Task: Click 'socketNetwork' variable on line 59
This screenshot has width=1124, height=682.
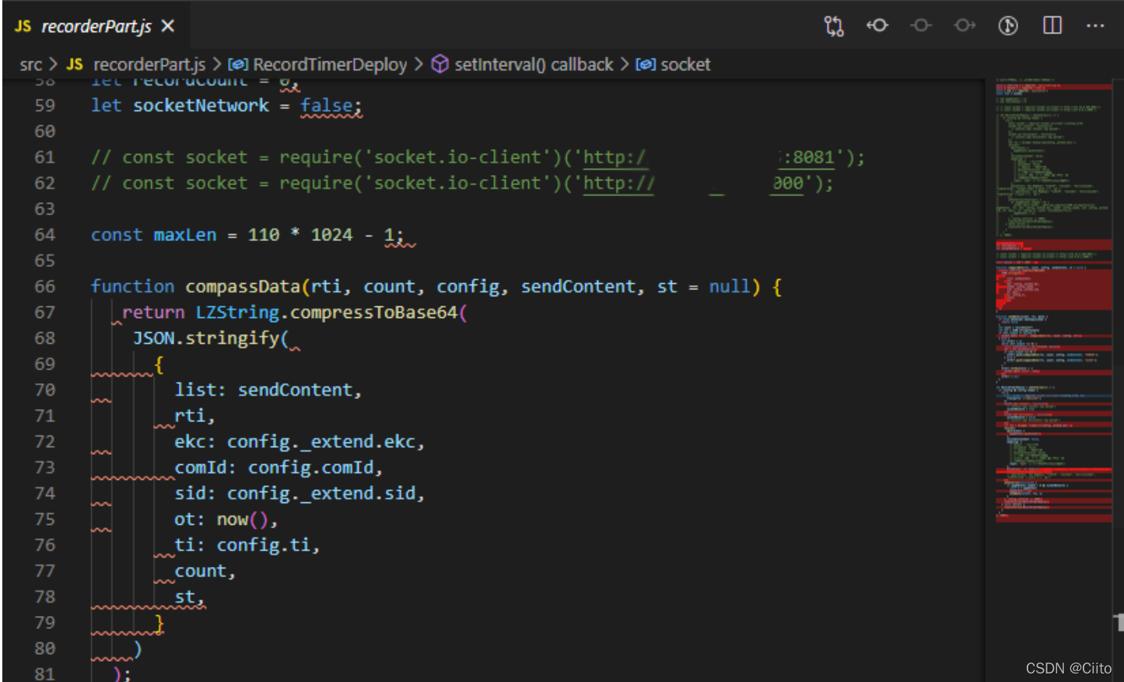Action: pos(201,106)
